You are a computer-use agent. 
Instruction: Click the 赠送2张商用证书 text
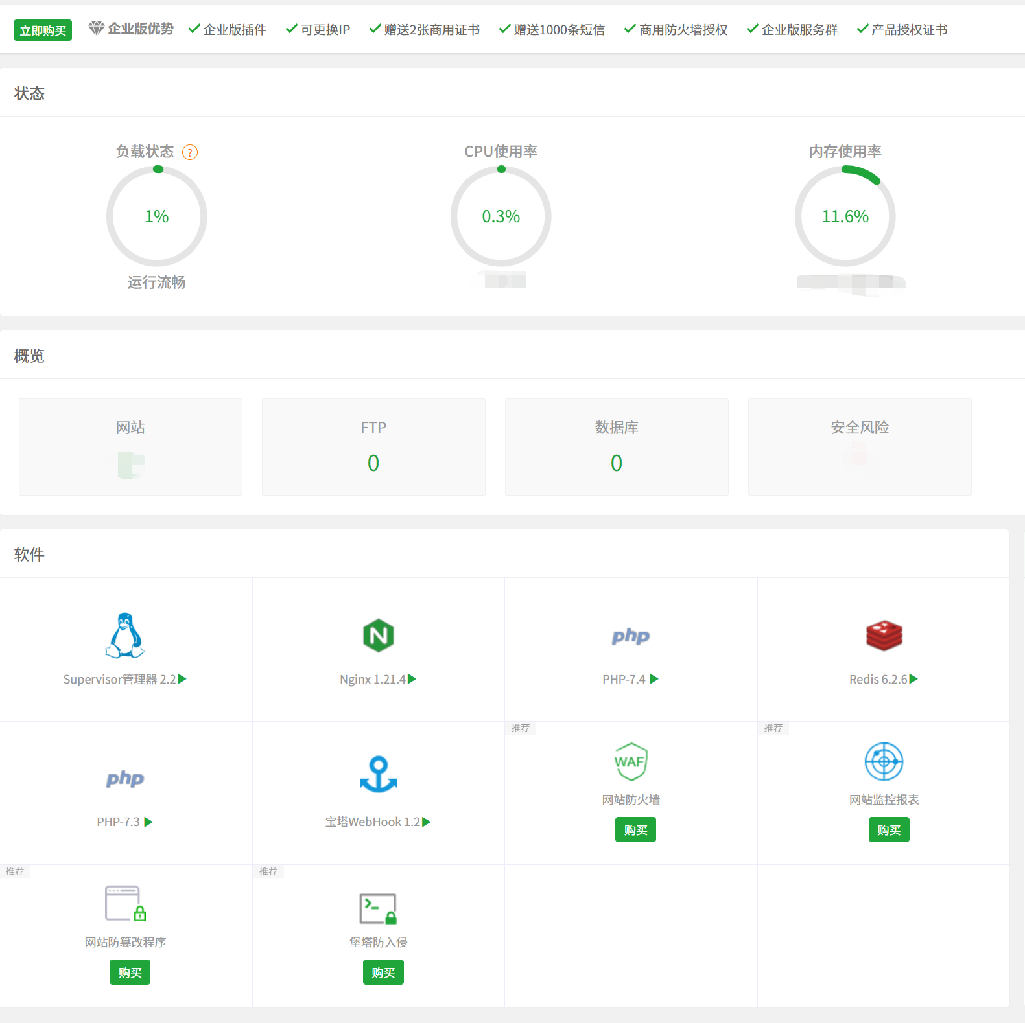[432, 30]
